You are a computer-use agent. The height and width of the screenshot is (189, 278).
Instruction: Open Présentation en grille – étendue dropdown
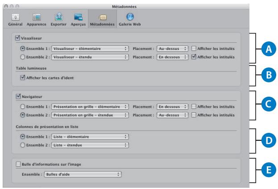[90, 115]
